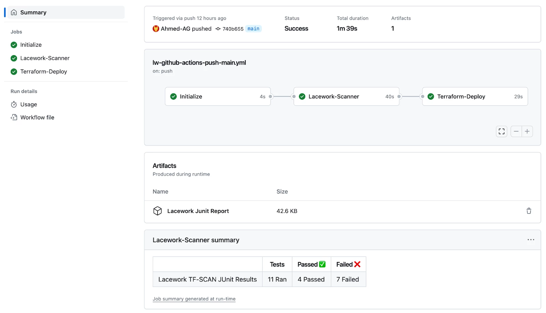The height and width of the screenshot is (313, 546).
Task: Click the lw-github-actions-push-main.yml workflow title
Action: [199, 63]
